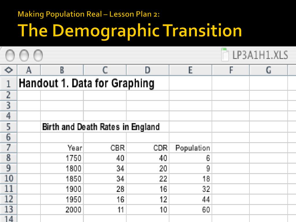The image size is (296, 222).
Task: Click the 'Birth and Death Rates in England' cell
Action: point(101,127)
